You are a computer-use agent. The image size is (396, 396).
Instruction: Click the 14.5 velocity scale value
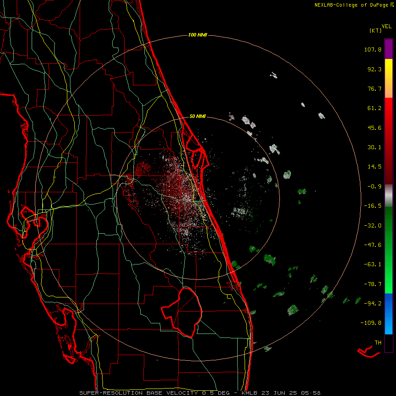tap(374, 167)
